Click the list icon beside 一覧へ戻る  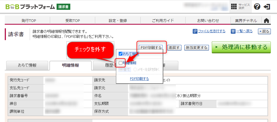[233, 31]
